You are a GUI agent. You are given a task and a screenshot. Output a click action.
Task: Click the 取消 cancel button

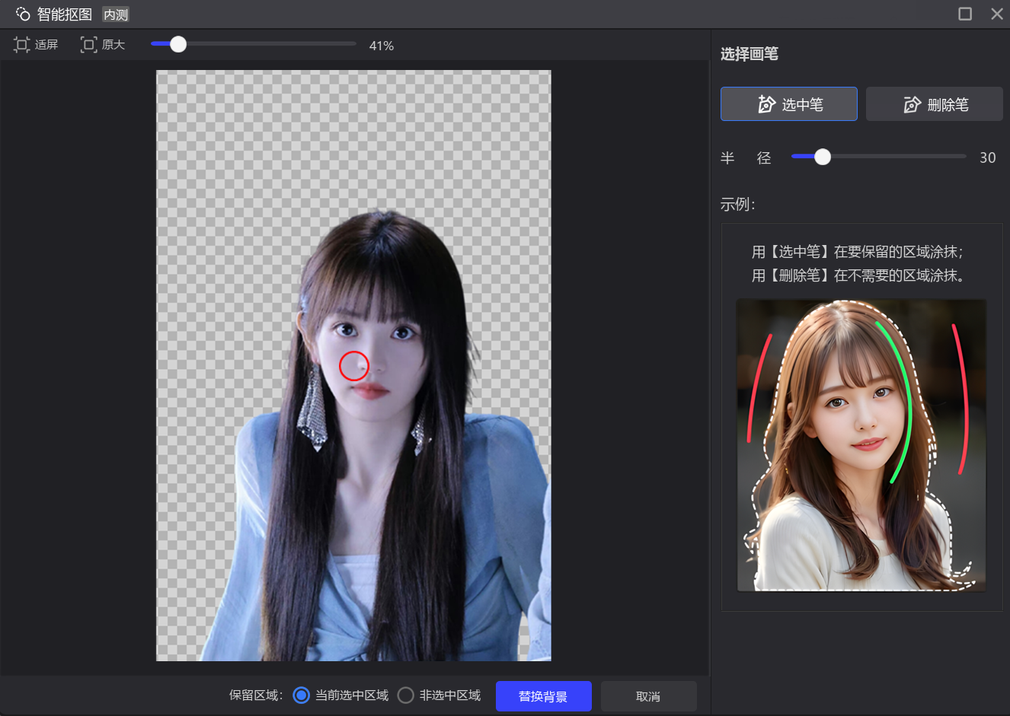click(649, 696)
